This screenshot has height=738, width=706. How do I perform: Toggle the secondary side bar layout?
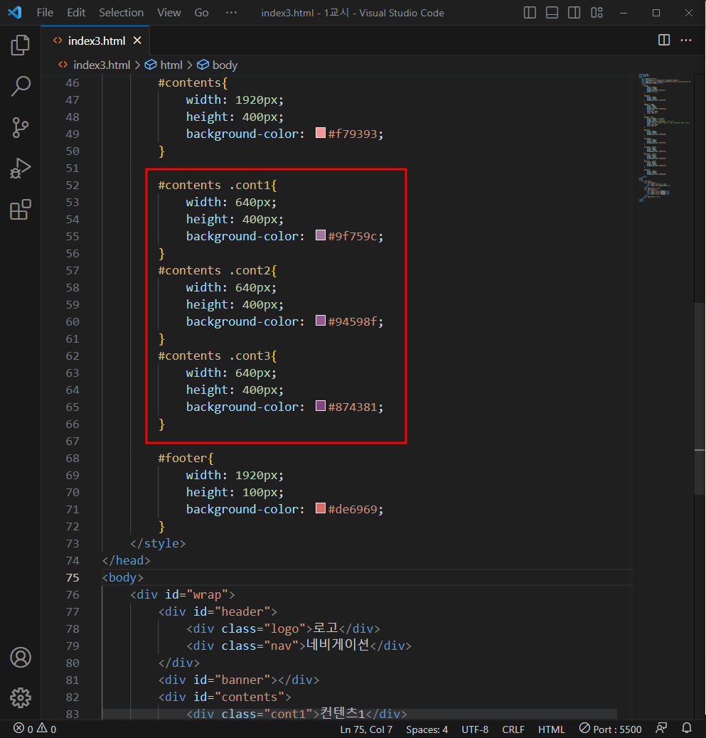[x=574, y=13]
